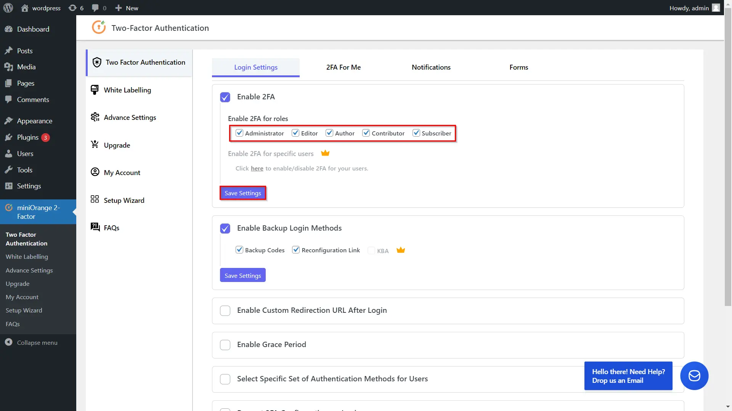Viewport: 732px width, 411px height.
Task: Switch to the 2FA For Me tab
Action: (344, 67)
